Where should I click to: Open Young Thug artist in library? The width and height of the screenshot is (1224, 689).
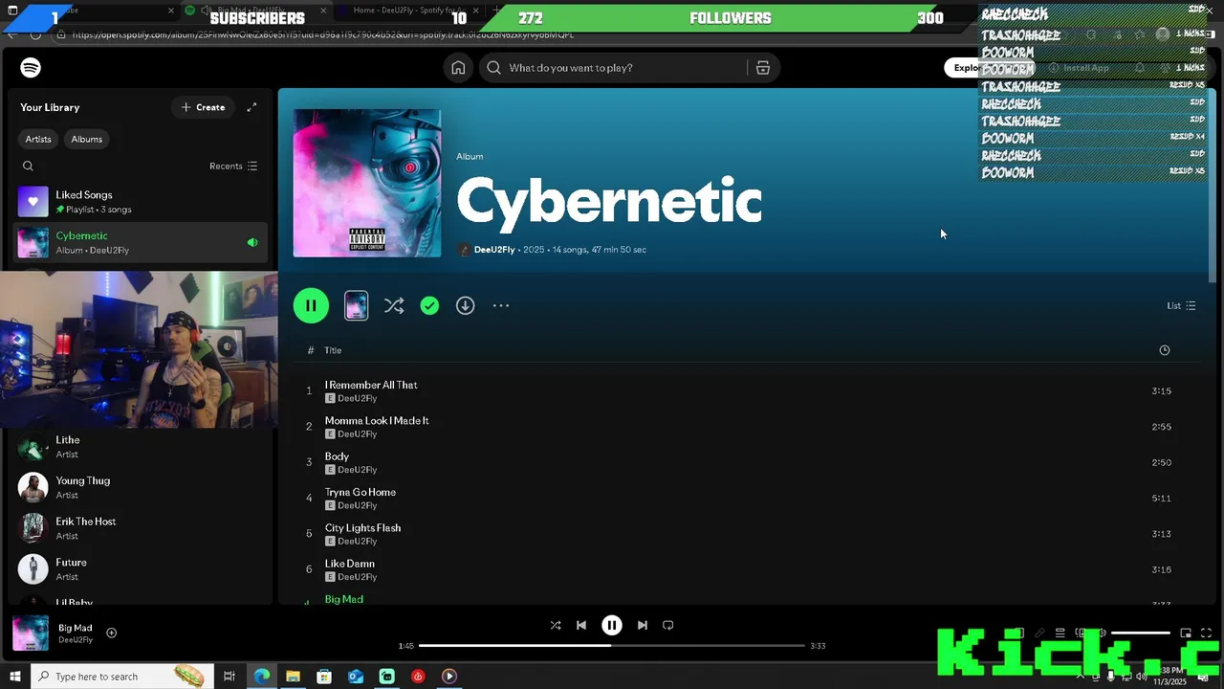[140, 487]
